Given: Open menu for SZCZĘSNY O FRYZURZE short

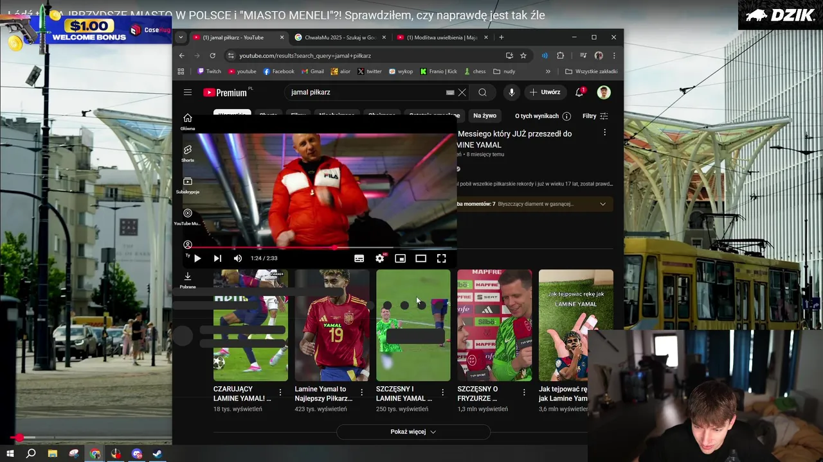Looking at the screenshot, I should pyautogui.click(x=524, y=392).
